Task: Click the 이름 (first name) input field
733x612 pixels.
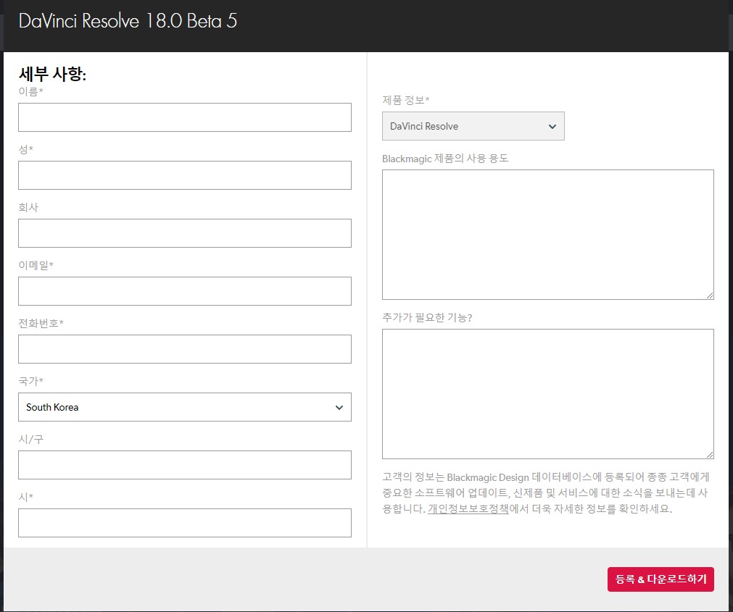Action: pyautogui.click(x=185, y=117)
